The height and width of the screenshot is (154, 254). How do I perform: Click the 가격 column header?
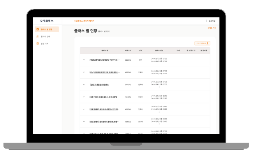(x=178, y=51)
